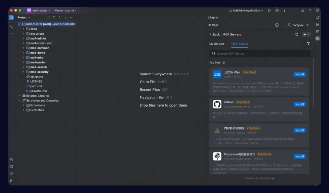
Task: Go Back from MCP Servers
Action: (x=214, y=34)
